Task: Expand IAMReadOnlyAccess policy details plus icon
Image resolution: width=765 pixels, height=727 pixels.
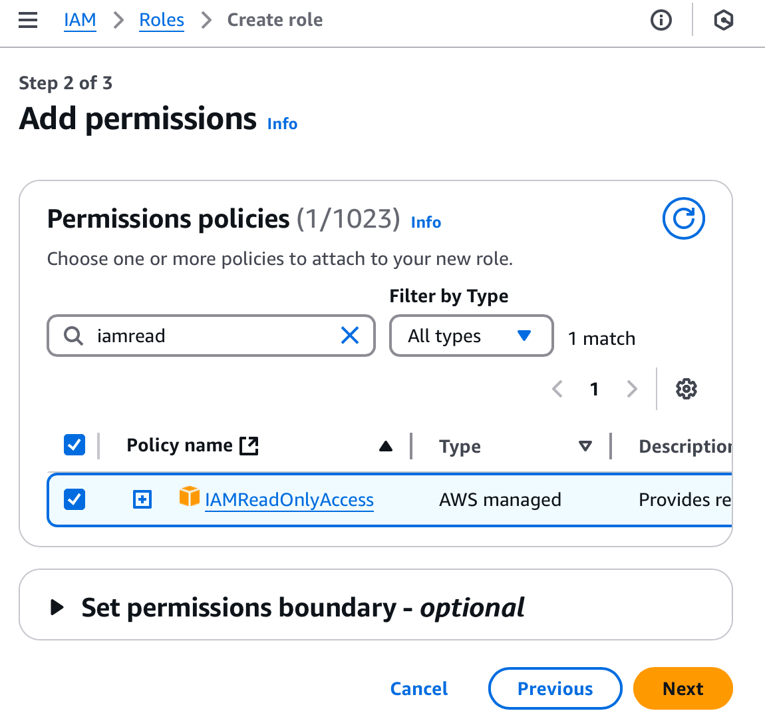Action: click(142, 499)
